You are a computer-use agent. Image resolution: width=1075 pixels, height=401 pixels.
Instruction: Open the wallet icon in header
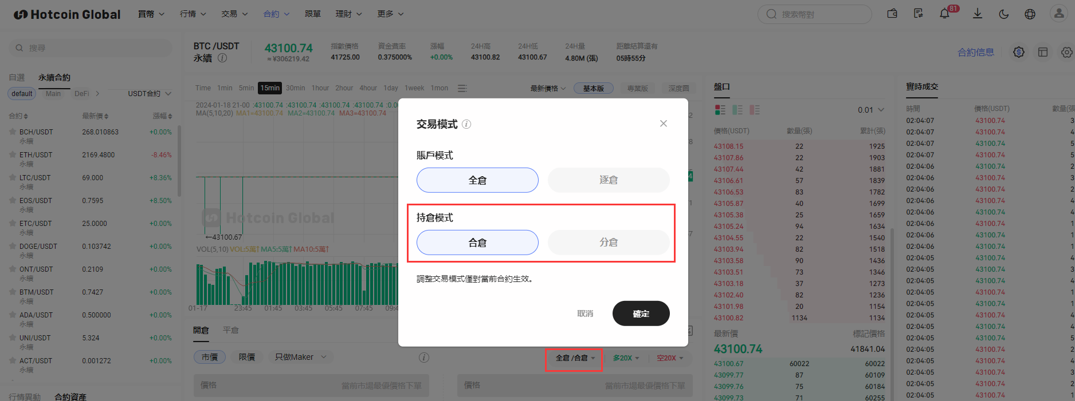point(892,14)
